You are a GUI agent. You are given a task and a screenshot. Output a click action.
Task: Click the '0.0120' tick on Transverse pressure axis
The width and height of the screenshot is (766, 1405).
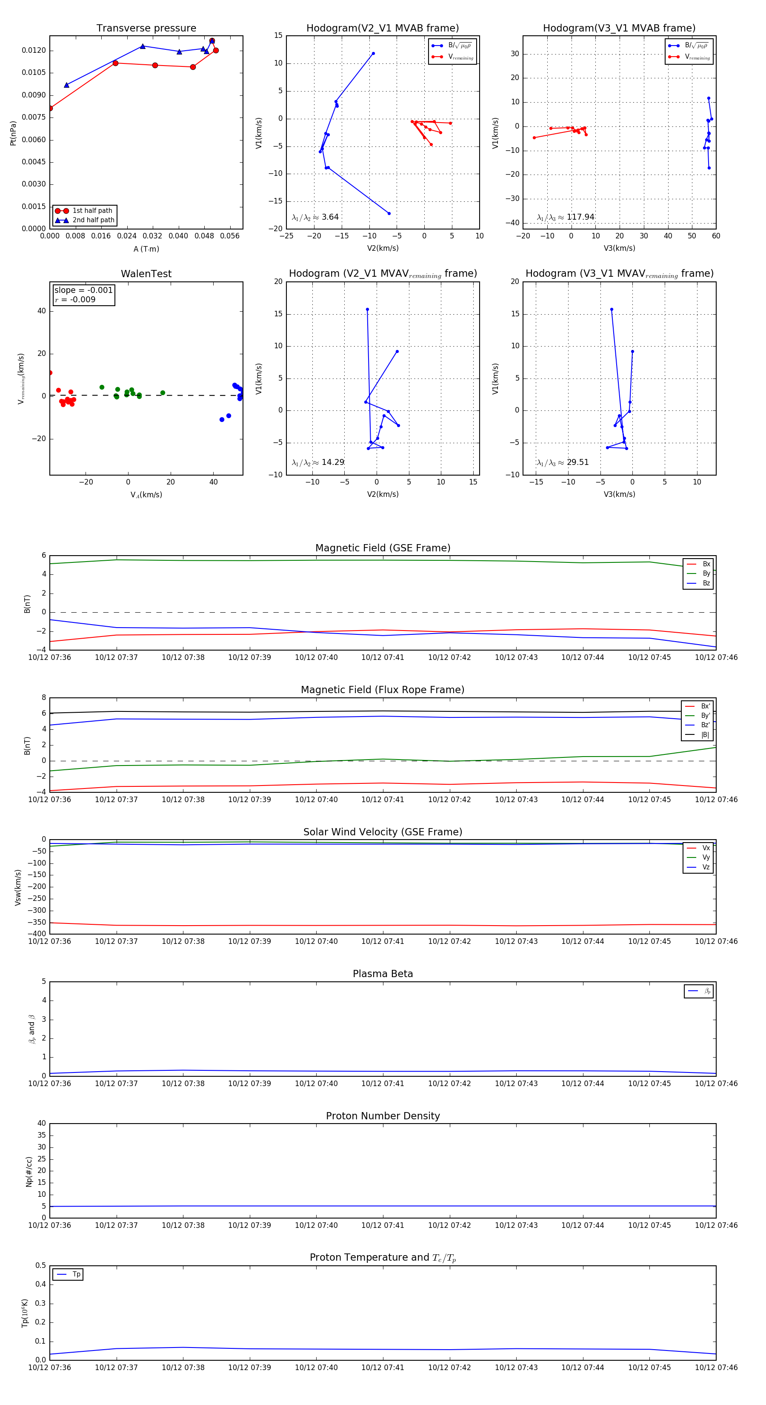(34, 50)
